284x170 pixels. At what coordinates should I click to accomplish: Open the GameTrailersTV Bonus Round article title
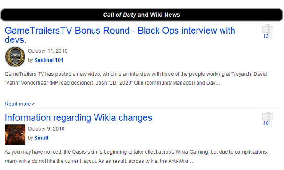click(120, 35)
